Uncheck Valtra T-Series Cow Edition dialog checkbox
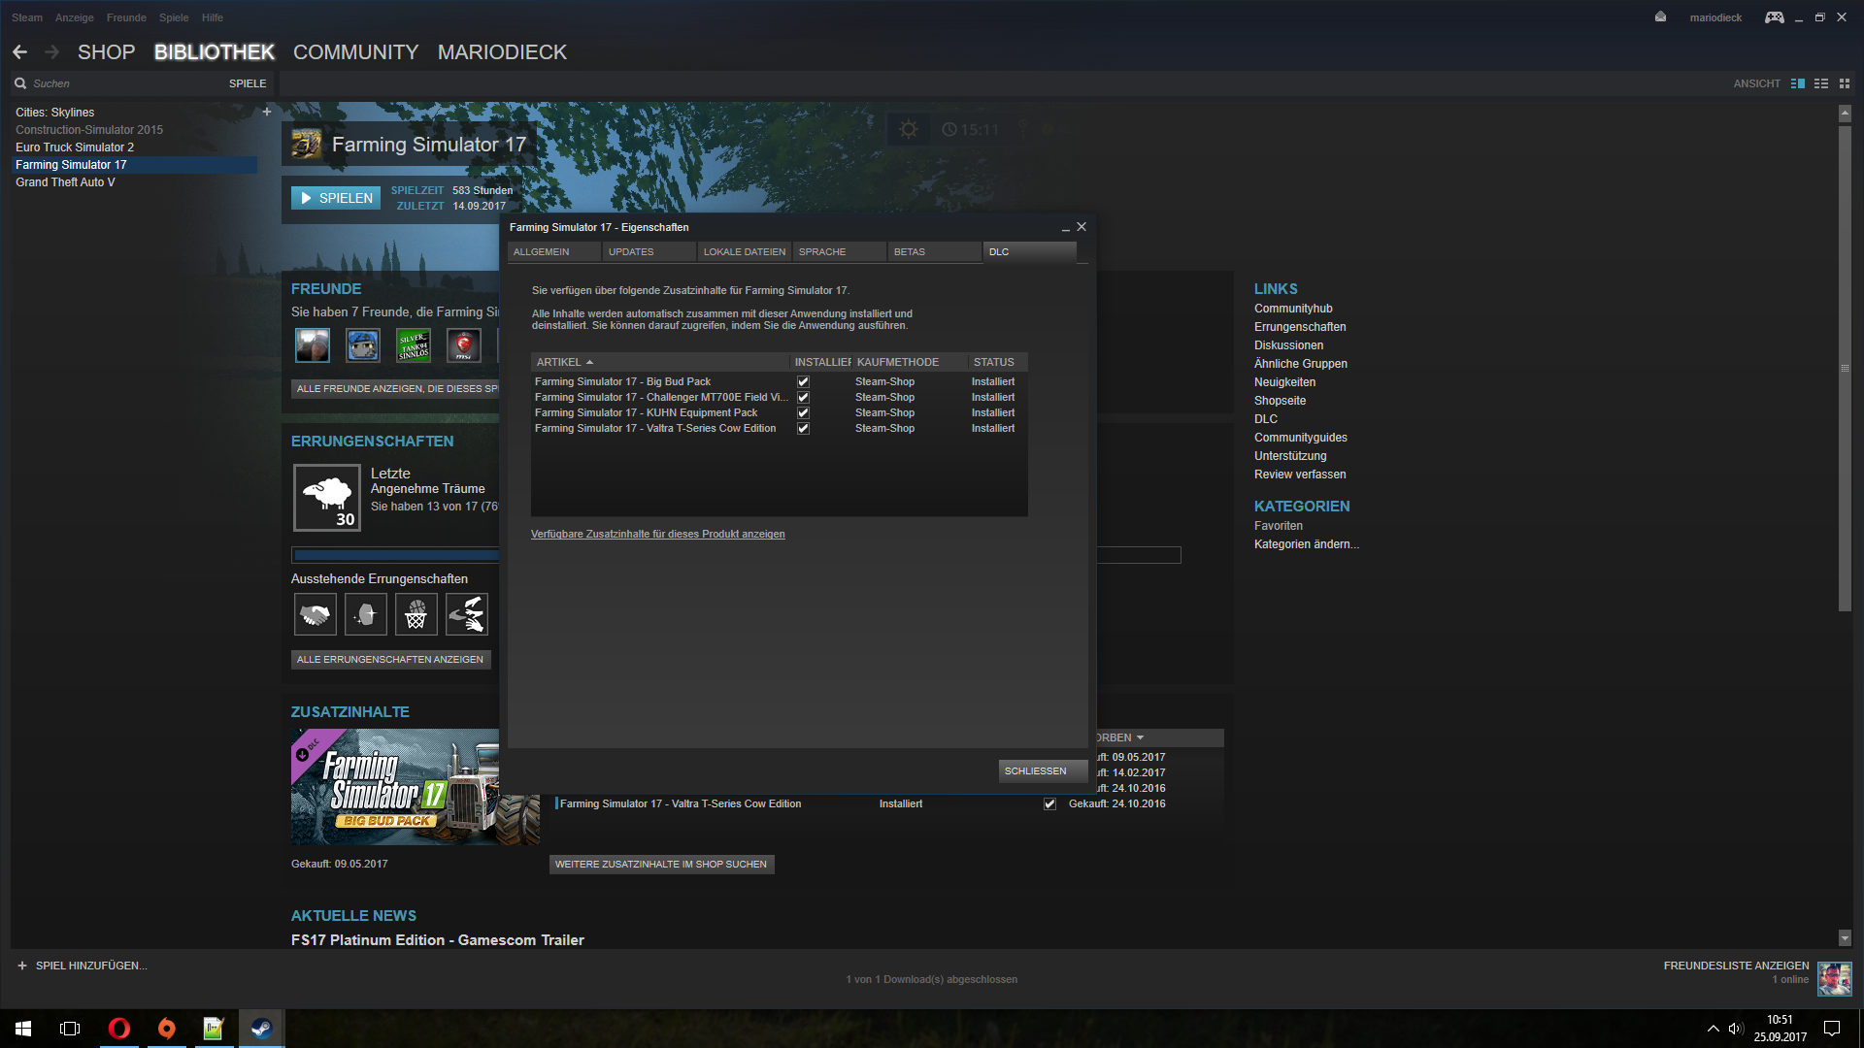 (803, 429)
